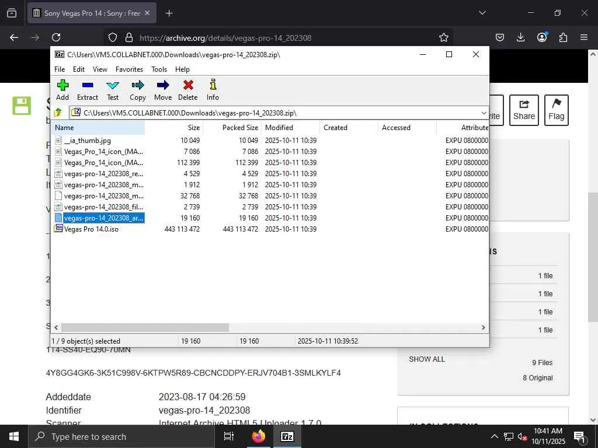Open the Edit menu
598x448 pixels.
pyautogui.click(x=79, y=69)
